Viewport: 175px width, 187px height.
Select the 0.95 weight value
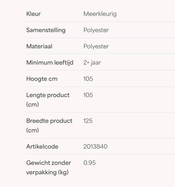tap(90, 163)
